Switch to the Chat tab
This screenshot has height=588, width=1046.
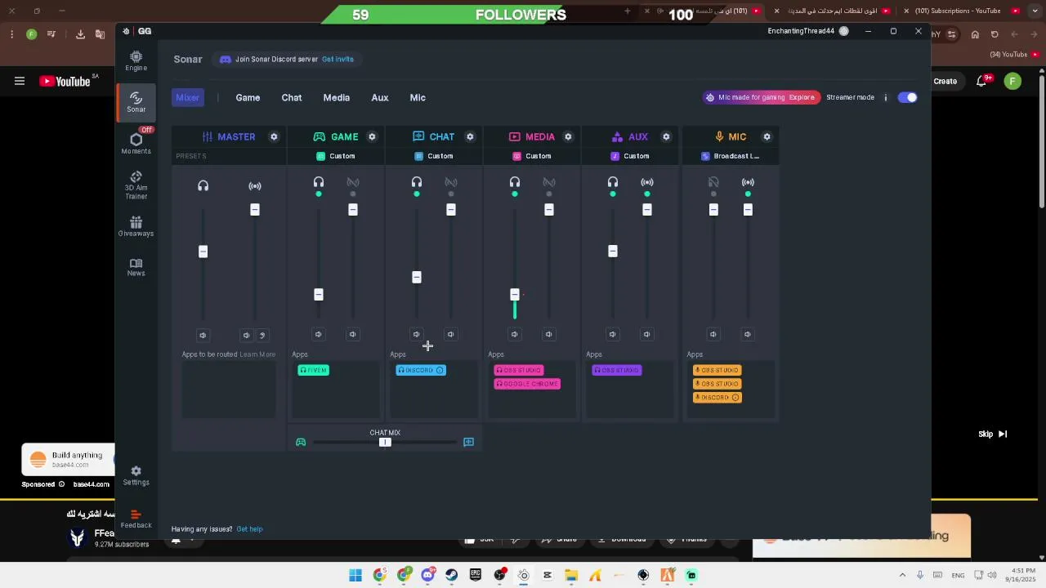292,98
